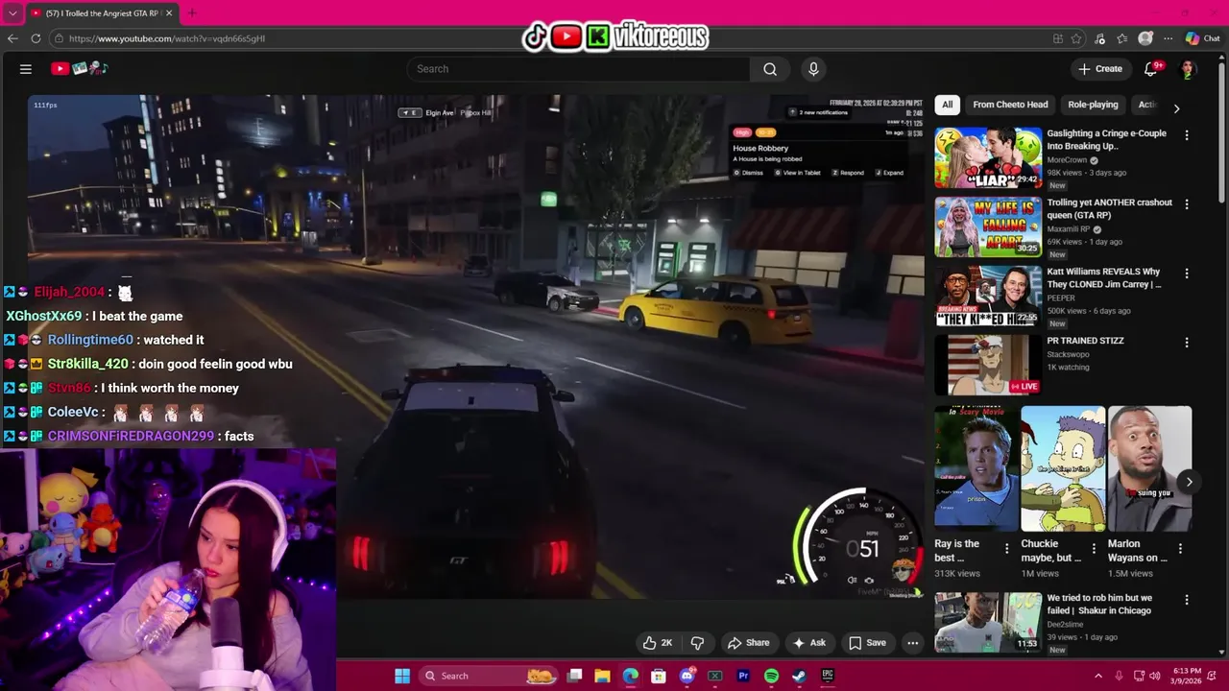Save the video to a playlist

[867, 643]
